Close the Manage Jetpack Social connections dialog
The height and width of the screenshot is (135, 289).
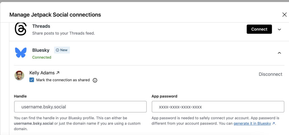pos(284,15)
